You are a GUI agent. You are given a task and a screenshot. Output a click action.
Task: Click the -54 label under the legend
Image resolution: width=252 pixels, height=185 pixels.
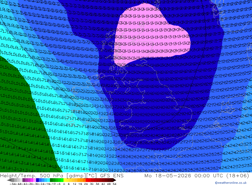tap(13, 184)
